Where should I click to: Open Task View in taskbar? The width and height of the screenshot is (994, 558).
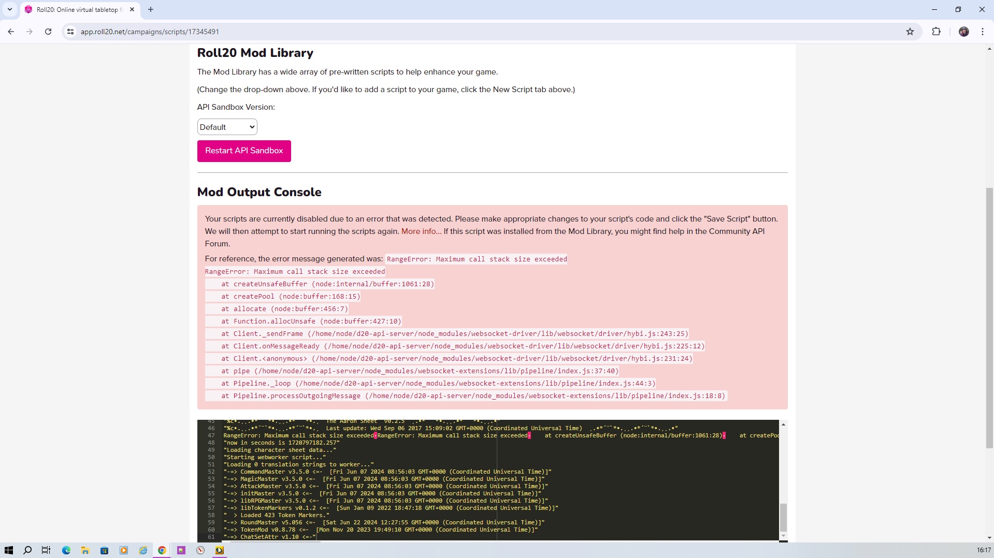(x=46, y=550)
